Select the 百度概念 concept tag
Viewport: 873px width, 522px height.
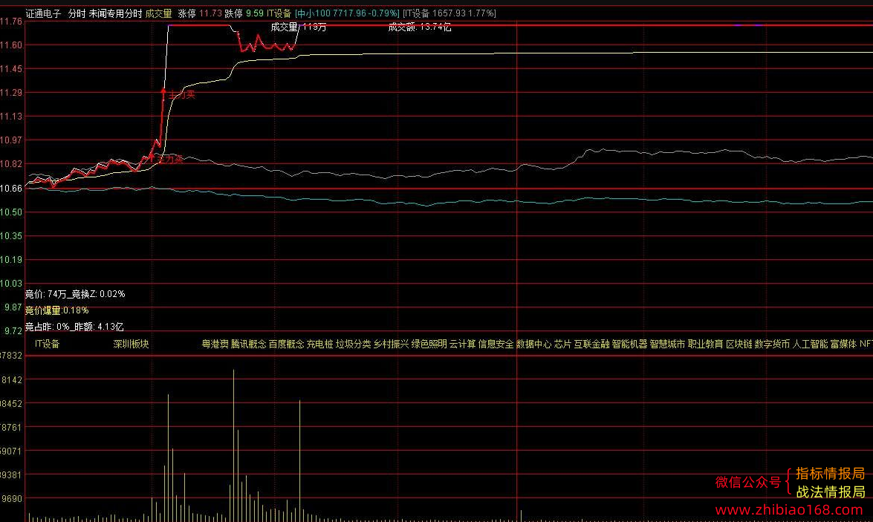(286, 344)
